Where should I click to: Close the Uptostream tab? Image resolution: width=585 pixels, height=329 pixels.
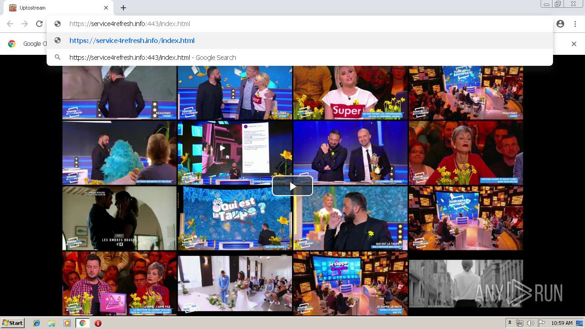pyautogui.click(x=106, y=8)
